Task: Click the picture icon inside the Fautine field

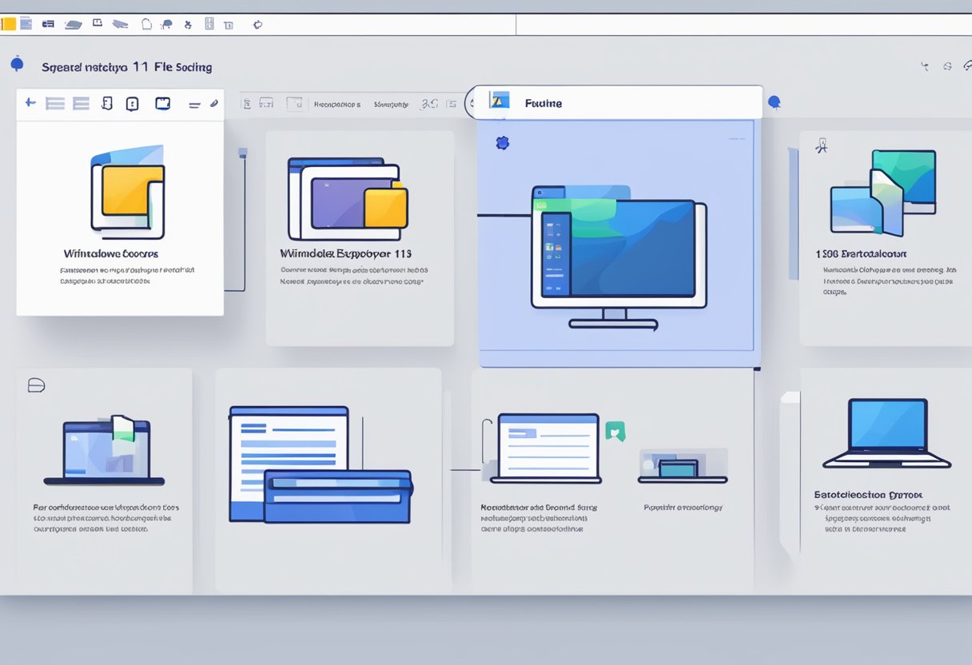Action: 499,101
